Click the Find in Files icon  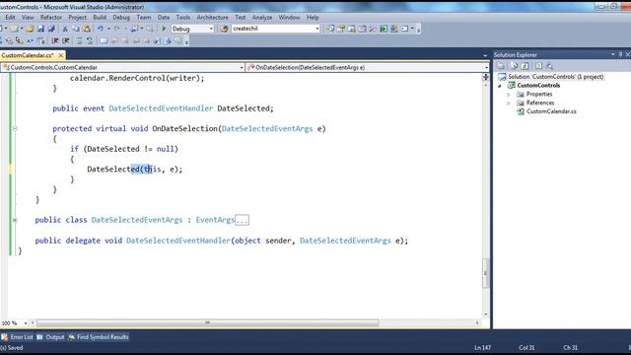coord(224,29)
